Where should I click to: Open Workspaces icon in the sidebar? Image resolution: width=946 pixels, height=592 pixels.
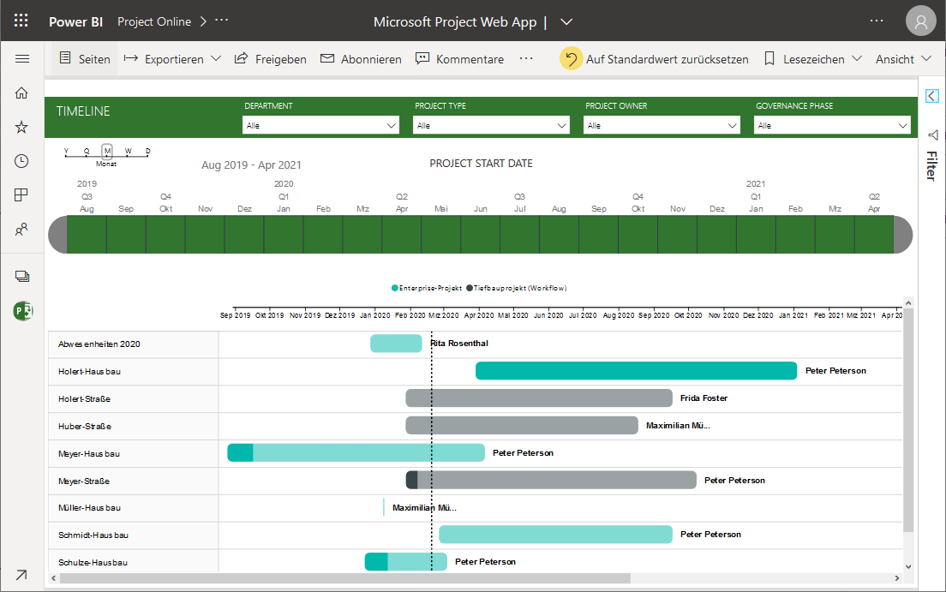(x=21, y=277)
